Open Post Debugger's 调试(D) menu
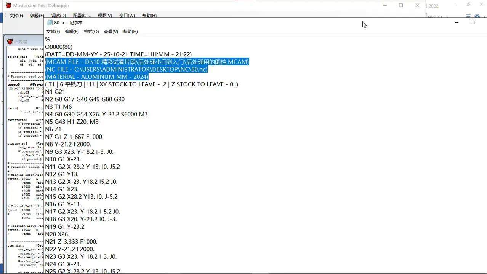Viewport: 487px width, 274px height. [58, 16]
